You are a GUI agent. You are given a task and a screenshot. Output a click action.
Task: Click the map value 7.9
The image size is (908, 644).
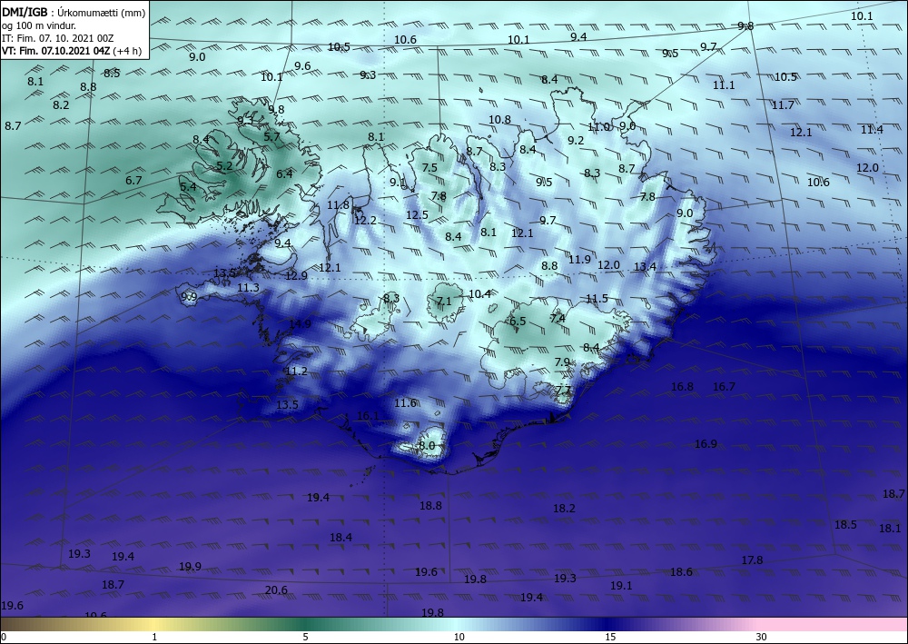tap(562, 362)
